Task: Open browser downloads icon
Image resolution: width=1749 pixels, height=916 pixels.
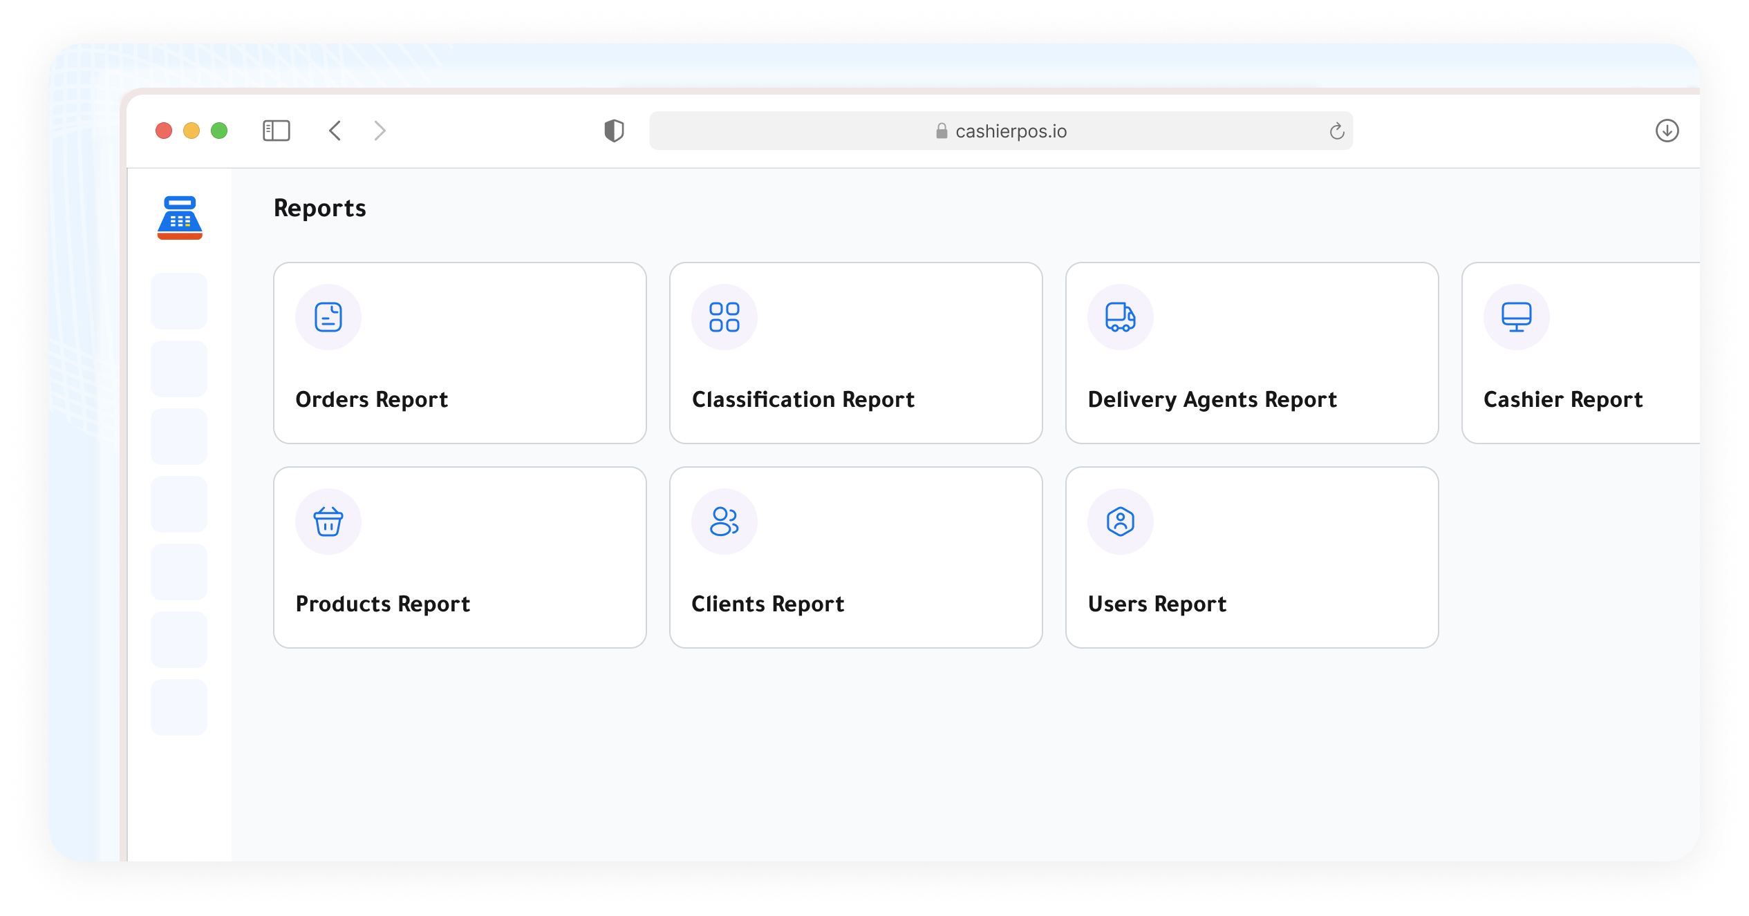Action: [1667, 131]
